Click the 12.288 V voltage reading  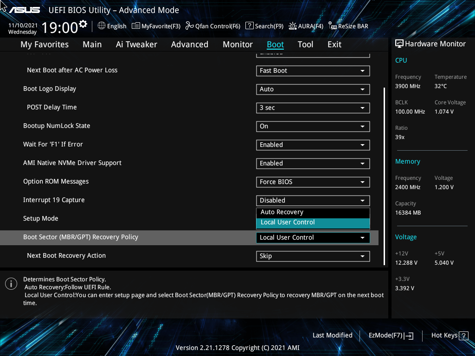click(406, 263)
